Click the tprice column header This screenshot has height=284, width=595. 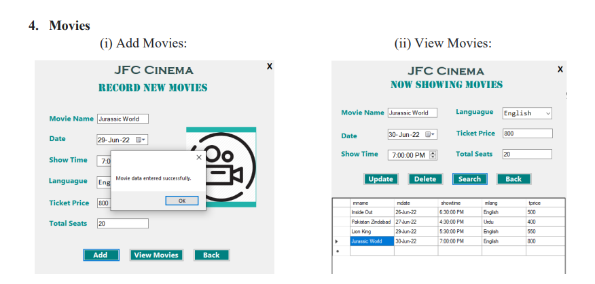click(x=545, y=203)
